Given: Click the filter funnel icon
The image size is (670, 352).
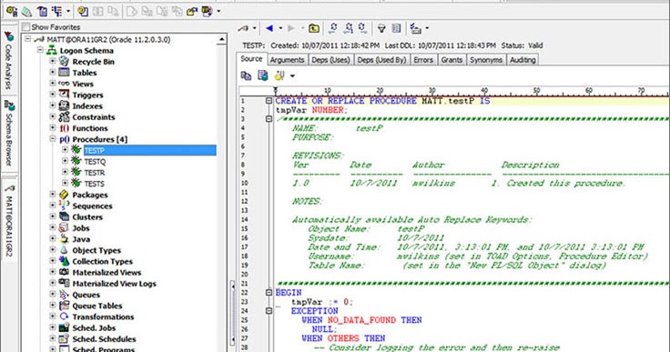Looking at the screenshot, I should [x=381, y=28].
